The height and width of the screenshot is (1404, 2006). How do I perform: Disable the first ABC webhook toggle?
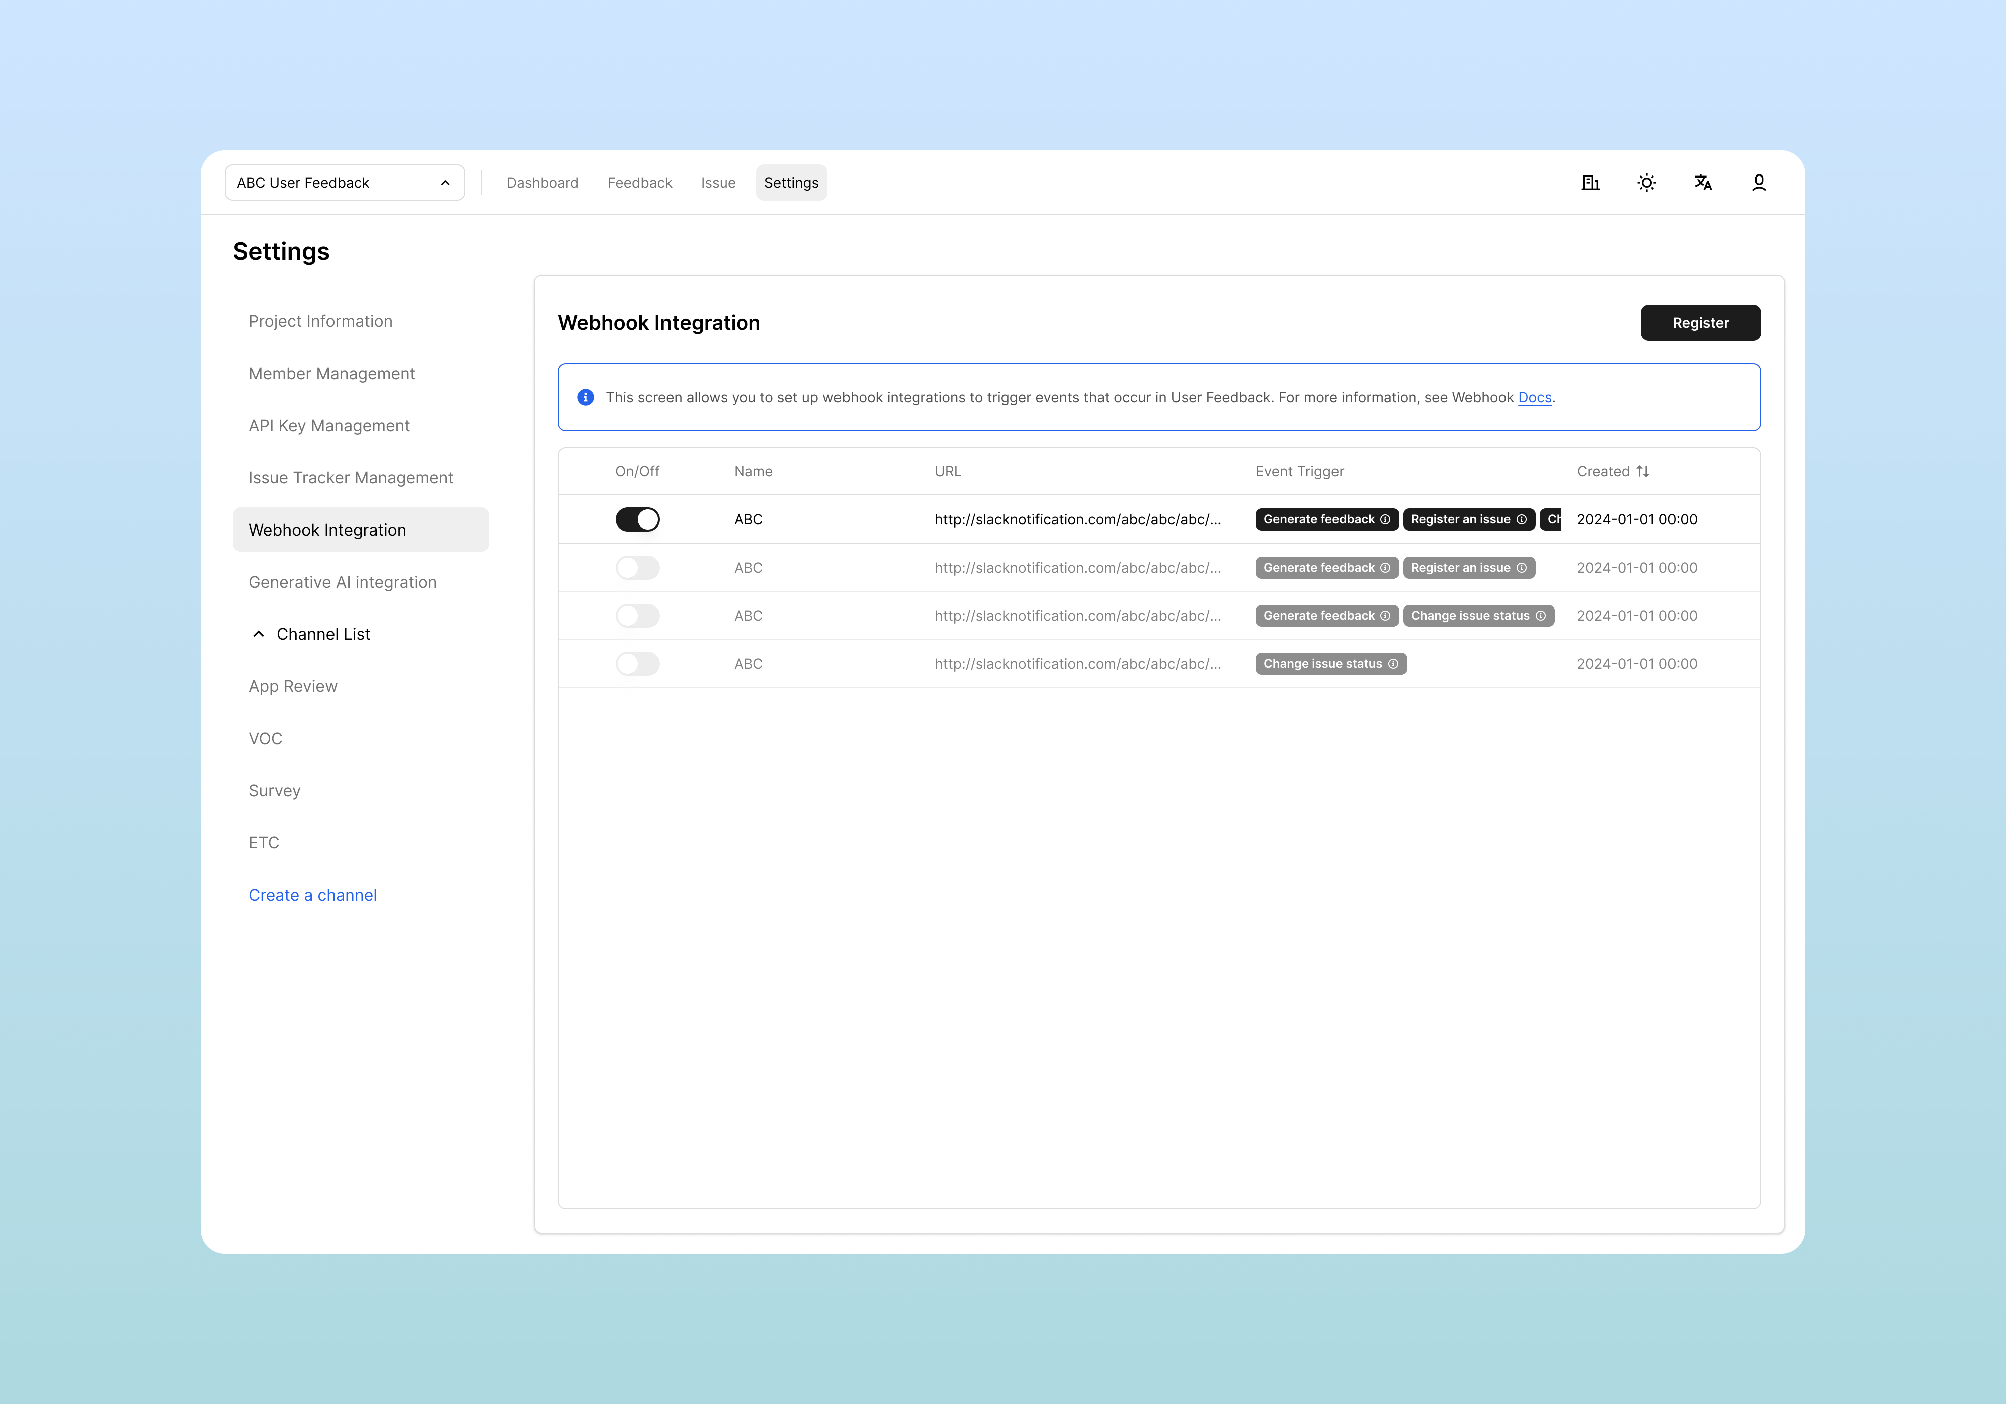tap(638, 519)
